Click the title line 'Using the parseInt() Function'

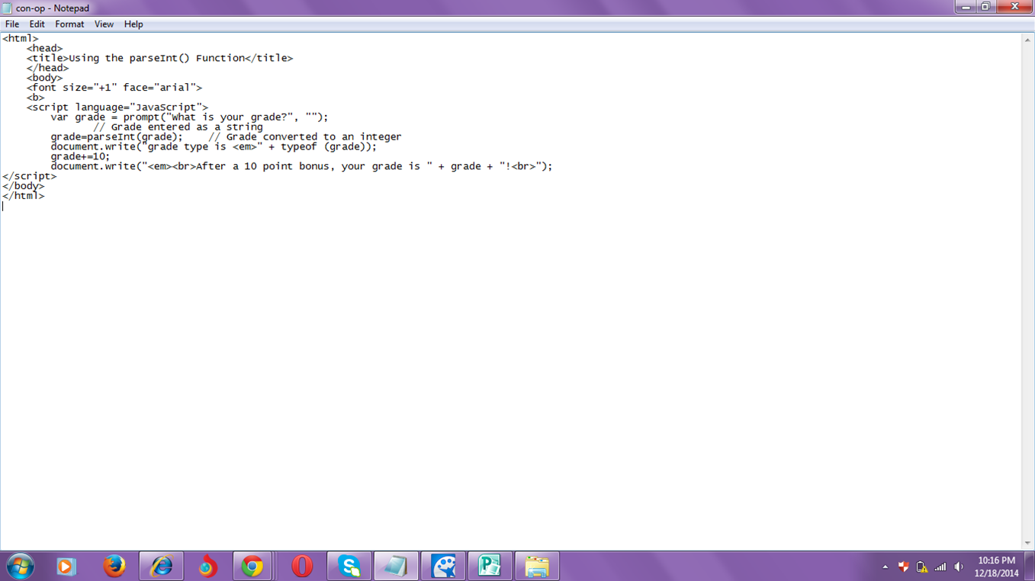coord(160,58)
